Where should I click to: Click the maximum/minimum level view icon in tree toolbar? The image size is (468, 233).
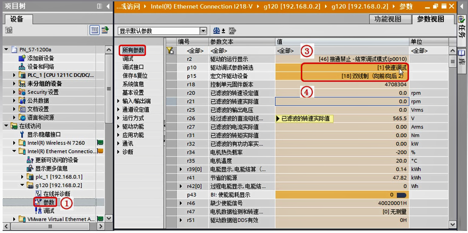(x=105, y=30)
